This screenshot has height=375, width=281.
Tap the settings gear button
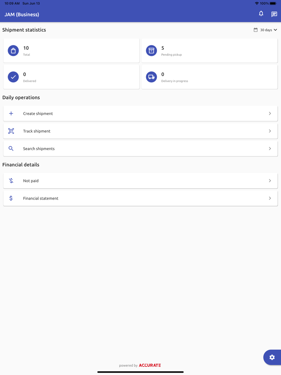(272, 357)
